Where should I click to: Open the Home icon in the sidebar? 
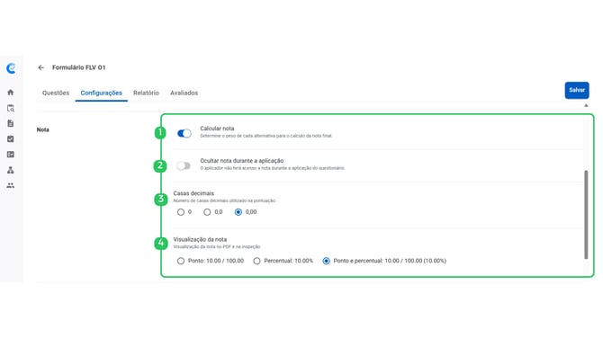[x=11, y=93]
